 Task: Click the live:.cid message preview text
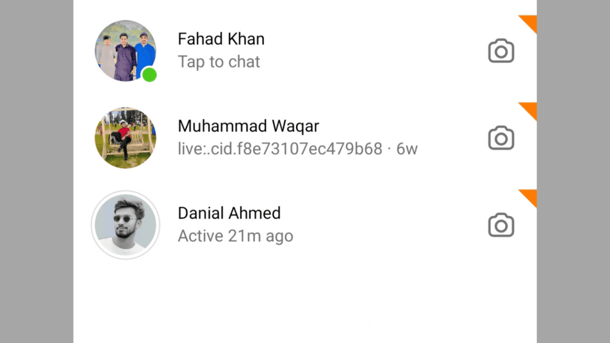(280, 149)
